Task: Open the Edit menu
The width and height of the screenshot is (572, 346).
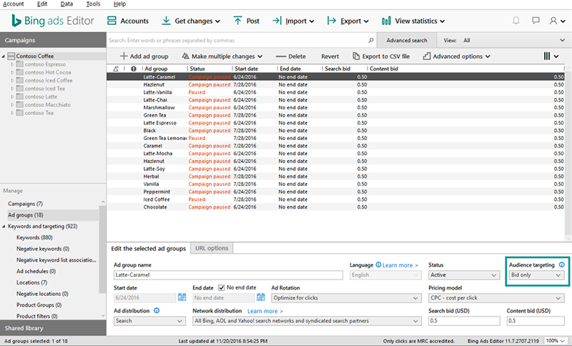Action: (x=42, y=4)
